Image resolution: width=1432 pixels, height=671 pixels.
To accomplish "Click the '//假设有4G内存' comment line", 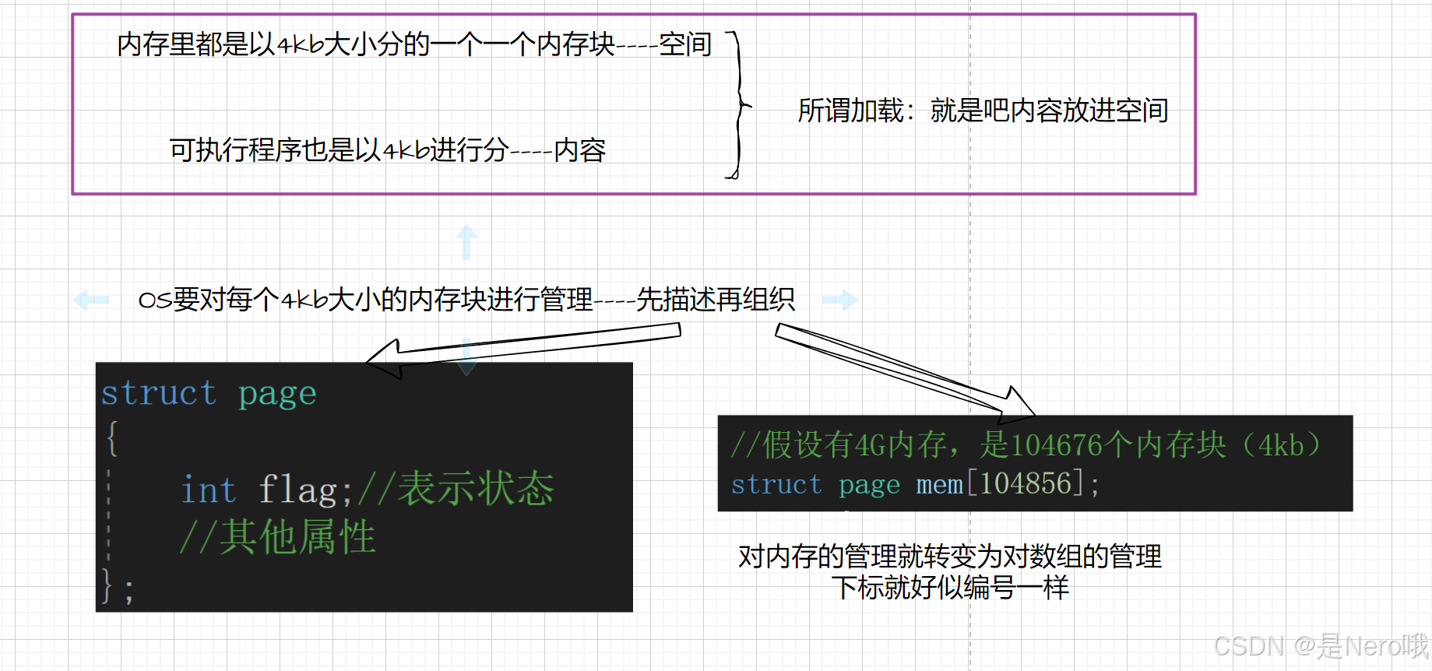I will [1026, 445].
